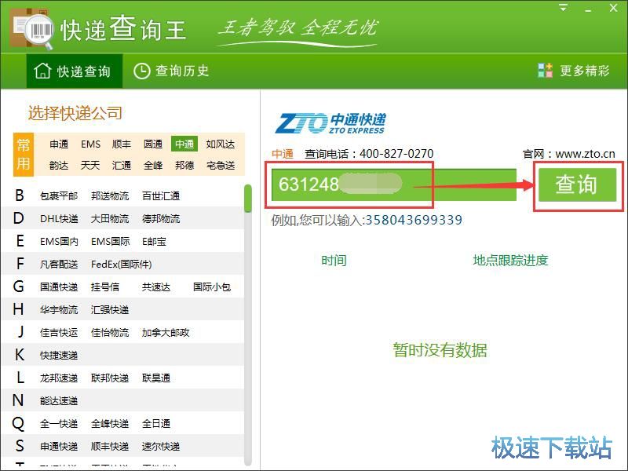This screenshot has width=628, height=471.
Task: Choose EMS国际 under E
Action: click(110, 242)
